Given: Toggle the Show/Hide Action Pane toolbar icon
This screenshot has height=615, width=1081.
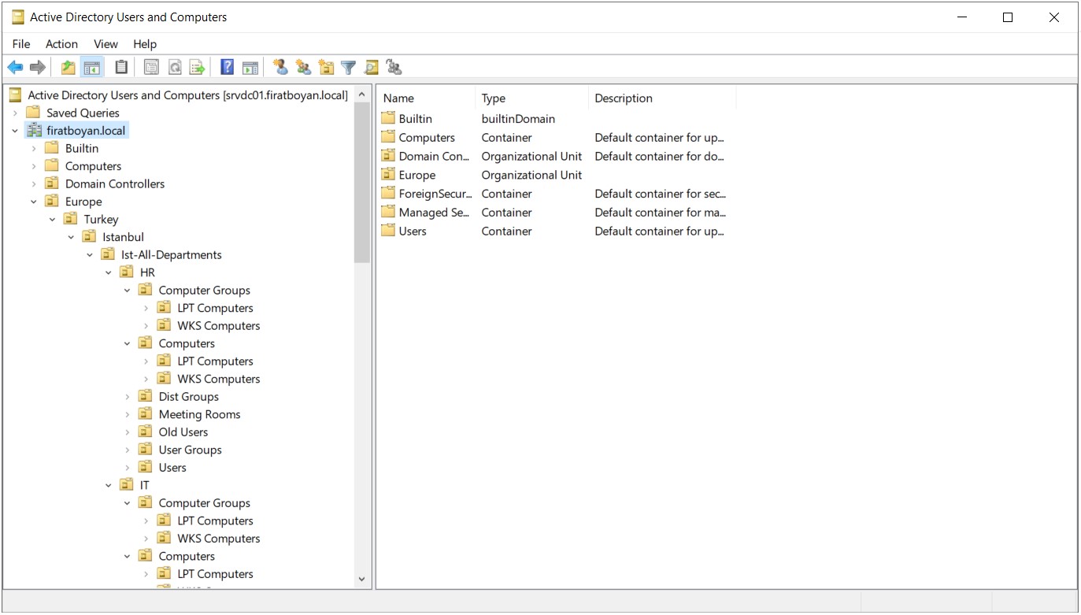Looking at the screenshot, I should click(x=250, y=68).
